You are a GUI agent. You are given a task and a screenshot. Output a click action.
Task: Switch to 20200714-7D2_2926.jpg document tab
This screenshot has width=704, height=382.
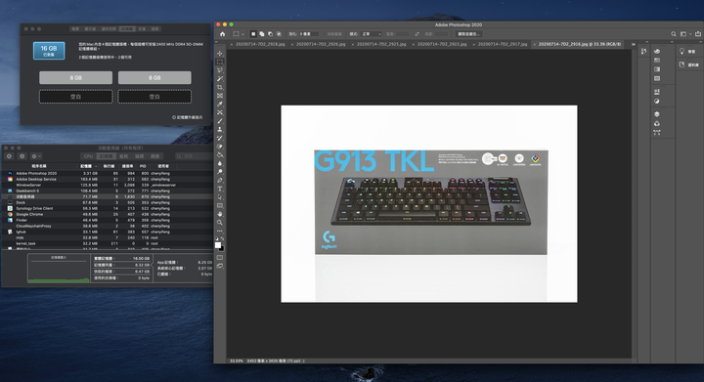(321, 44)
